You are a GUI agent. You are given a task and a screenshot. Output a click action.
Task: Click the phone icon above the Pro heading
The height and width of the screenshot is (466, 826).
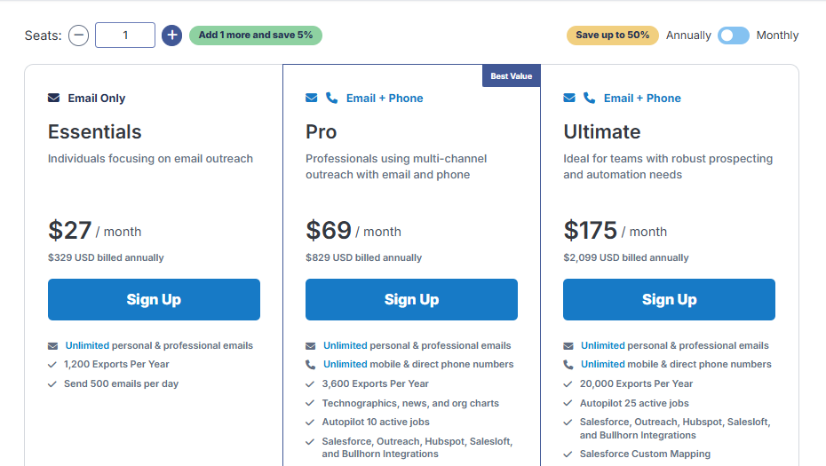(x=331, y=98)
